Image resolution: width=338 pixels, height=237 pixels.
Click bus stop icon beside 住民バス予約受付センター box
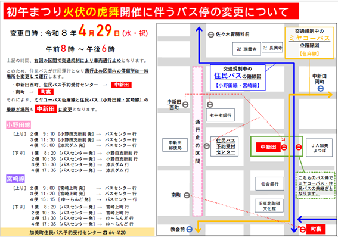point(206,146)
